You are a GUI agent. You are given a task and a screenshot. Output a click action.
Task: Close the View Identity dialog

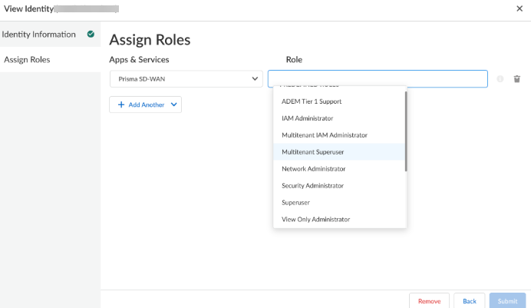[x=519, y=8]
